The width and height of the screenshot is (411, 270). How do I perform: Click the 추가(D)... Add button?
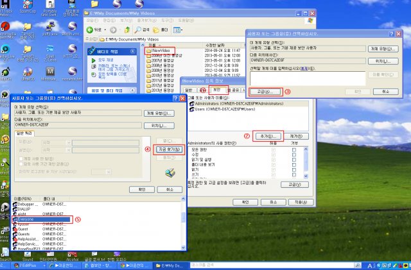(268, 136)
